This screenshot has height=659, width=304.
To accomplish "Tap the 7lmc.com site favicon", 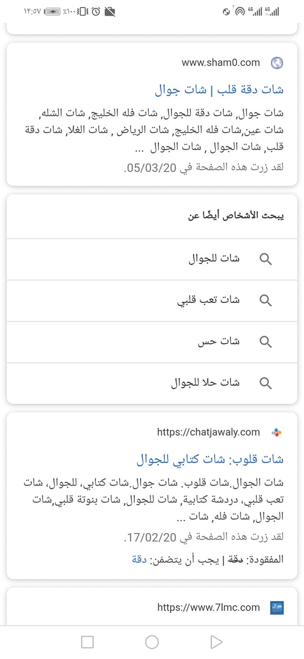I will 277,607.
